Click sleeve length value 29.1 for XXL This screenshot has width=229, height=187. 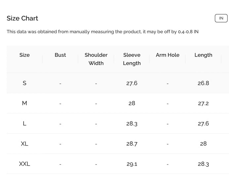pyautogui.click(x=132, y=164)
